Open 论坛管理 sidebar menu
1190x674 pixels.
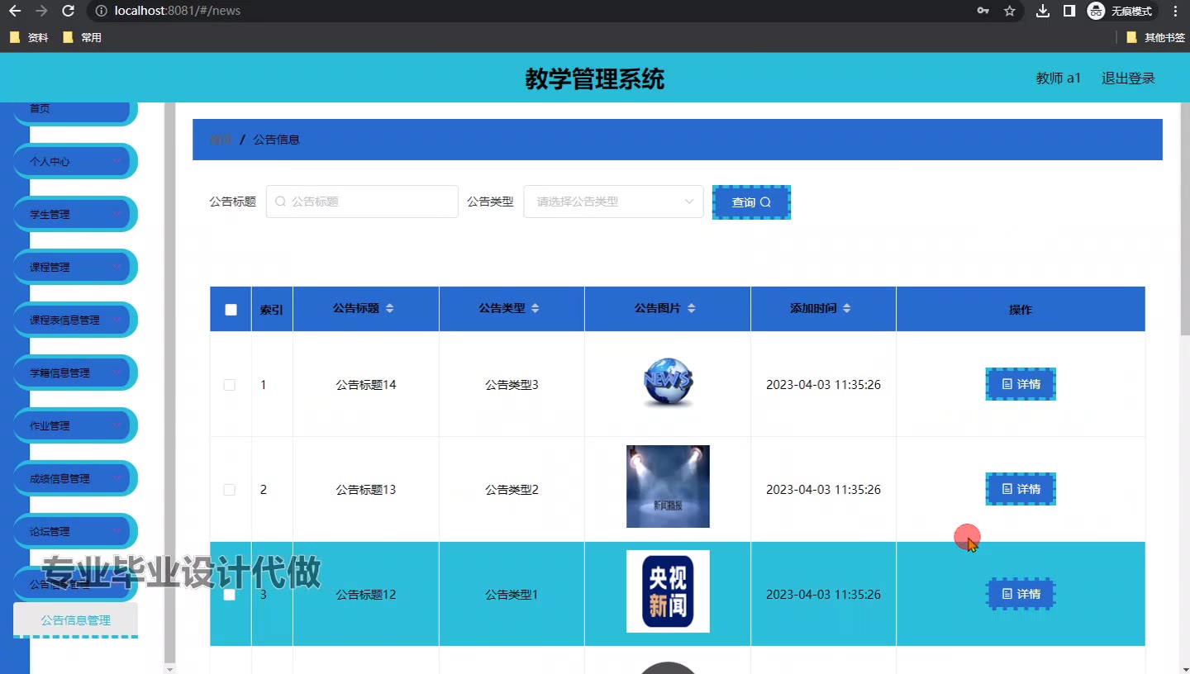click(x=75, y=531)
